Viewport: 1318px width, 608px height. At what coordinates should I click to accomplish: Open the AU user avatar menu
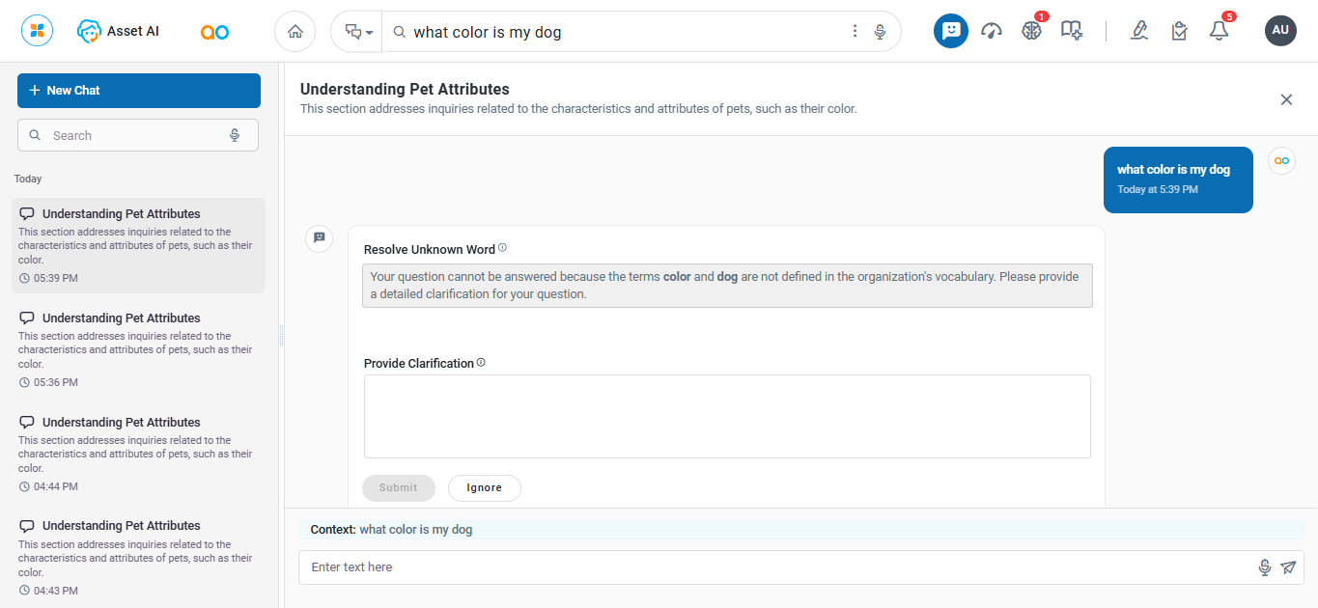click(1280, 31)
